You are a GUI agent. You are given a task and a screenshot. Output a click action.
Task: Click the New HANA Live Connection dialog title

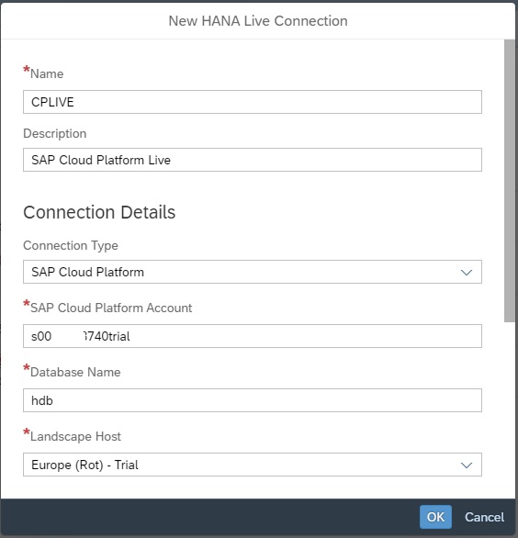point(258,21)
